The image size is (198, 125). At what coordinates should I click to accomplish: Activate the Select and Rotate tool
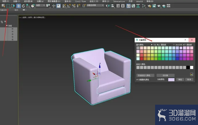pos(23,6)
